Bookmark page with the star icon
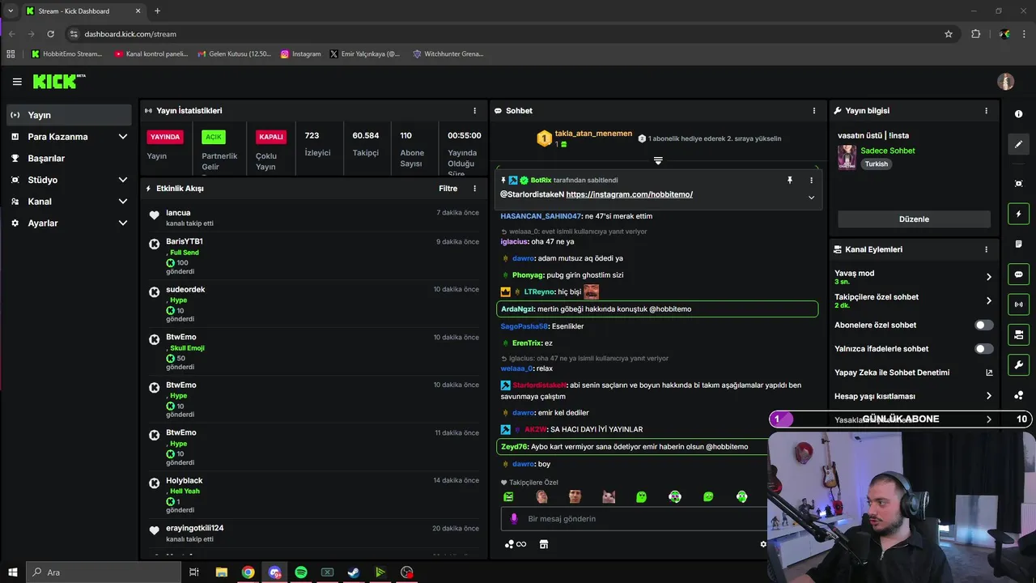Screen dimensions: 1036x583 949,34
